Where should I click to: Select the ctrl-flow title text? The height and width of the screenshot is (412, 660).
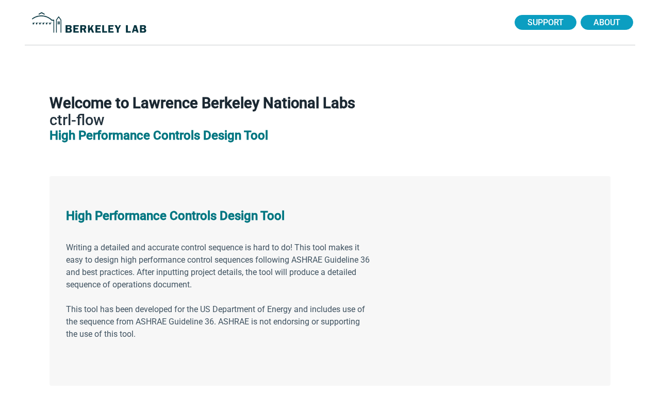tap(77, 120)
